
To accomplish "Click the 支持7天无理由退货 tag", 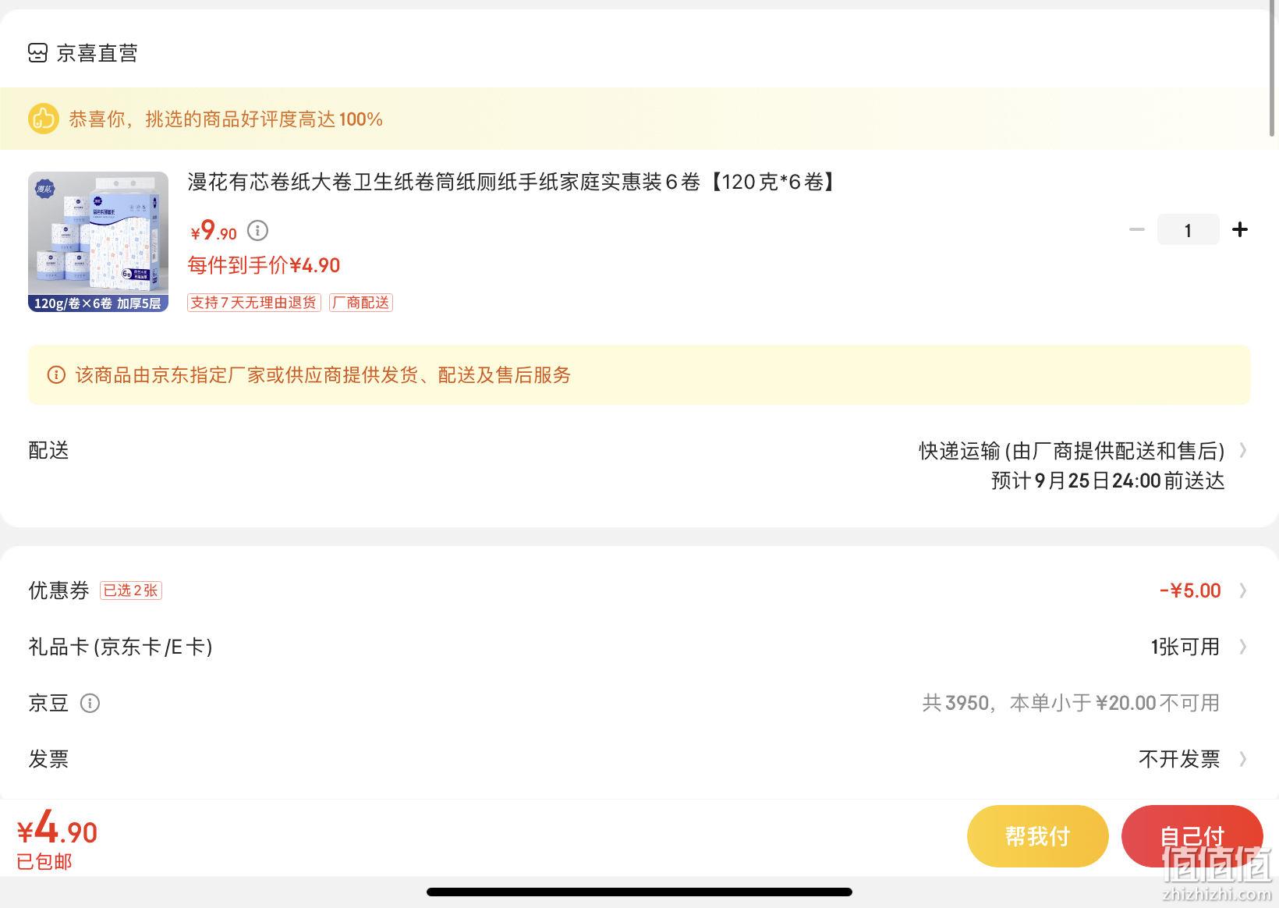I will pyautogui.click(x=254, y=303).
